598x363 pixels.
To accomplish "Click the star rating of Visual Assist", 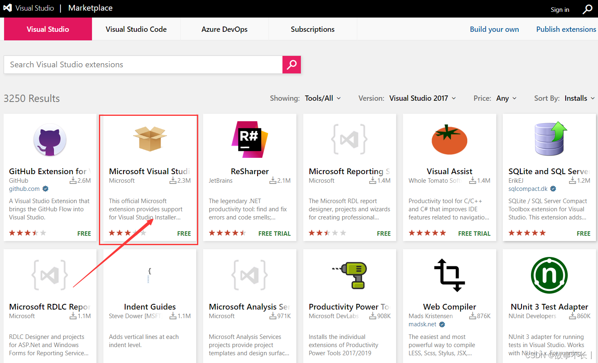I will tap(427, 233).
